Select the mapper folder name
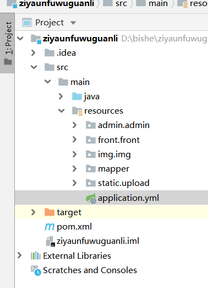208x288 pixels. coord(113,169)
